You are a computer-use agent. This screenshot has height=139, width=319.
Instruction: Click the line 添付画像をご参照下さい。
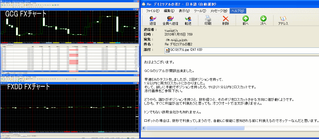coord(163,91)
